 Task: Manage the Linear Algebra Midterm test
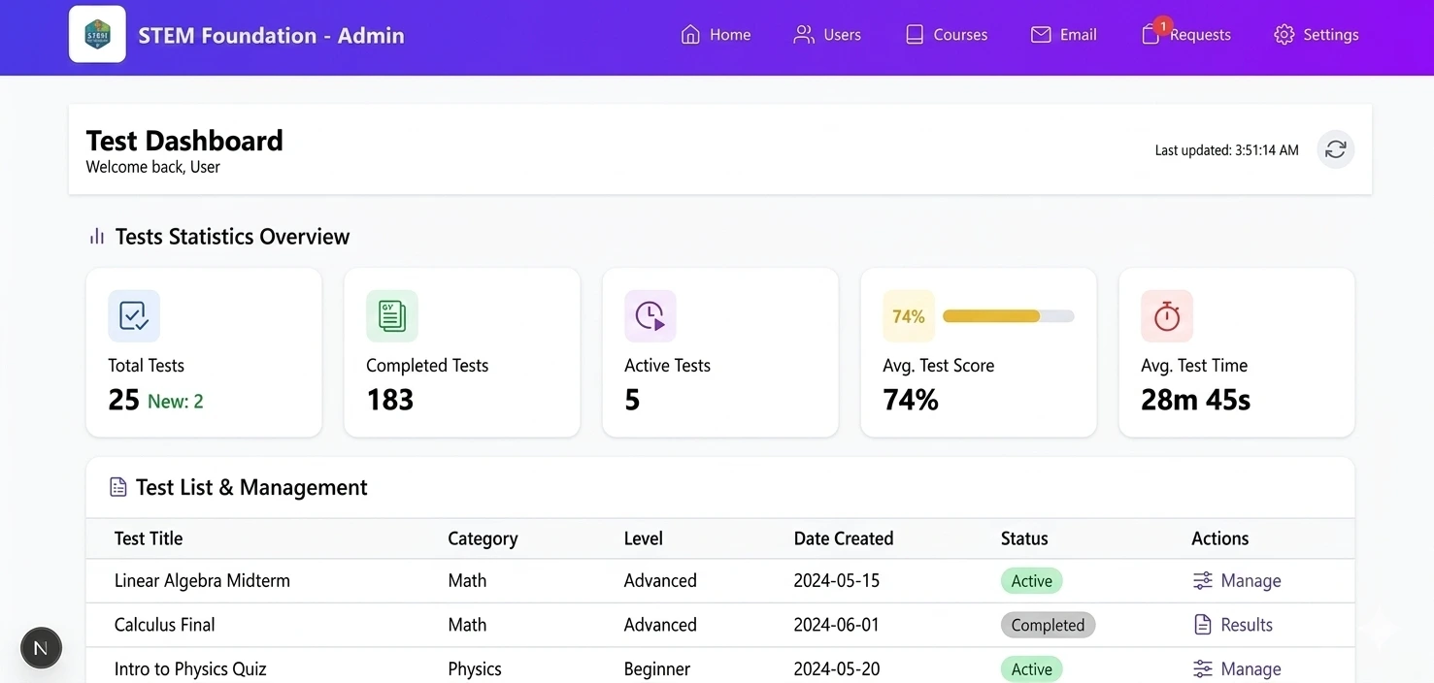pos(1237,581)
